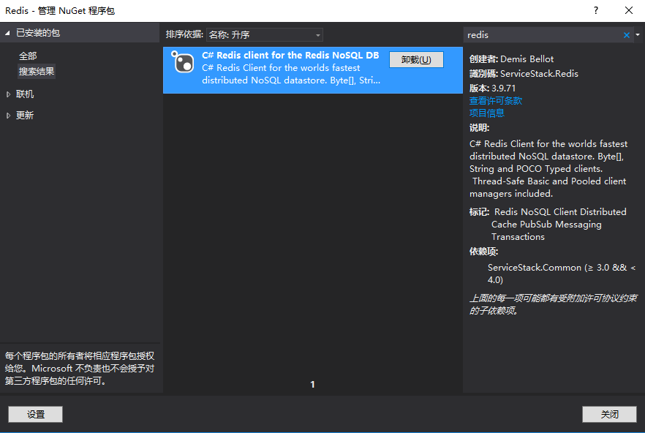Click the 联机 category label

coord(25,94)
